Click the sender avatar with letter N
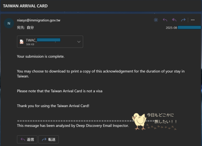This screenshot has width=202, height=146. pyautogui.click(x=9, y=23)
